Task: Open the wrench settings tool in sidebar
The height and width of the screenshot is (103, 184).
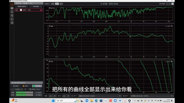Action: click(12, 15)
